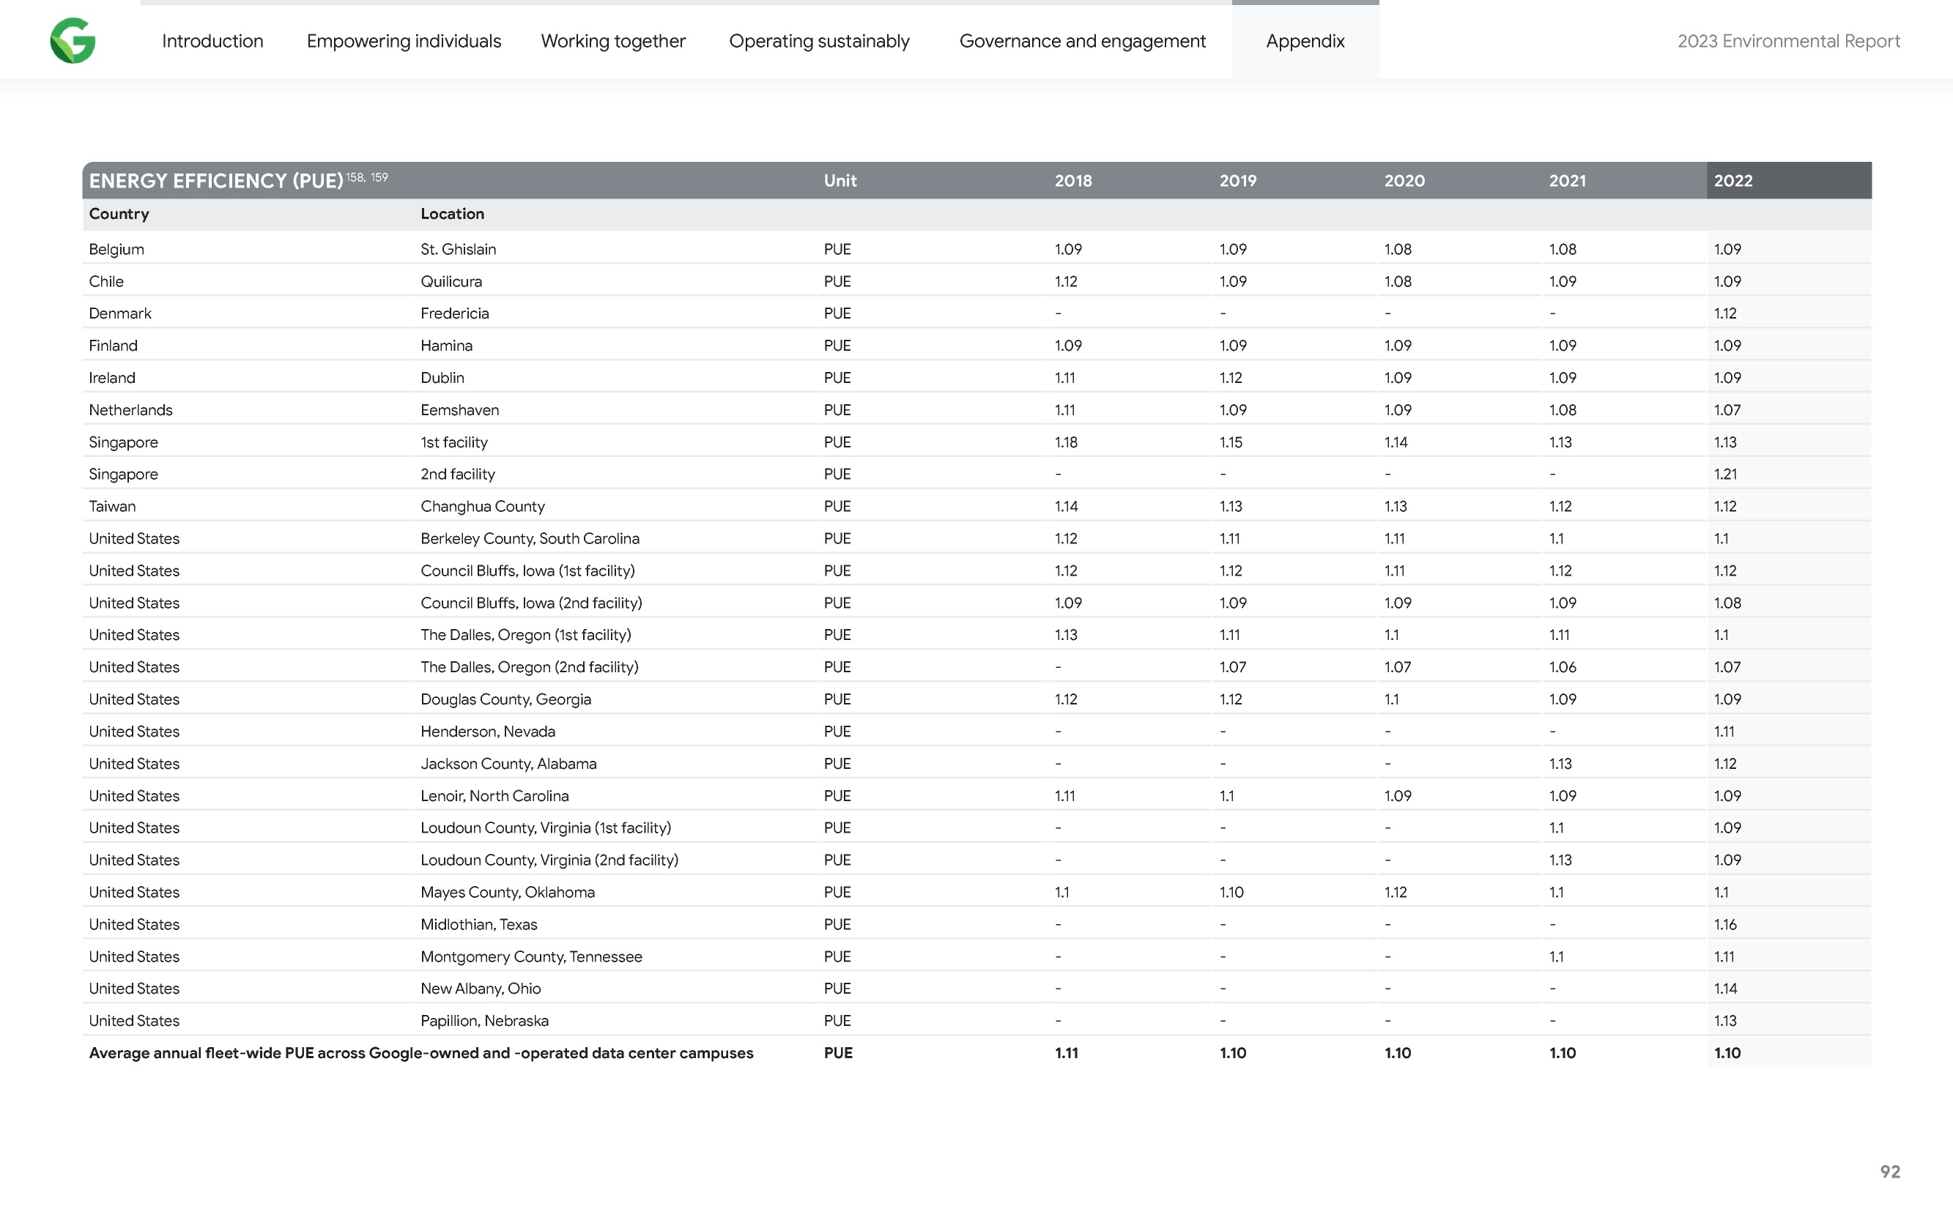The height and width of the screenshot is (1220, 1953).
Task: Select Singapore 2nd facility 2022 value 1.21
Action: click(1724, 475)
